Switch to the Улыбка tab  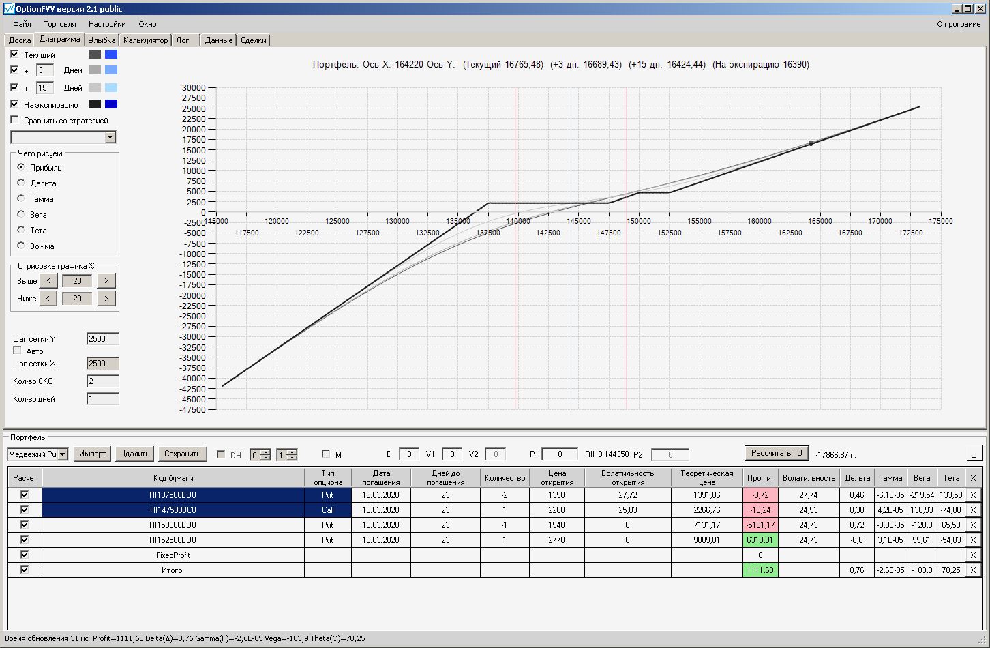point(102,40)
